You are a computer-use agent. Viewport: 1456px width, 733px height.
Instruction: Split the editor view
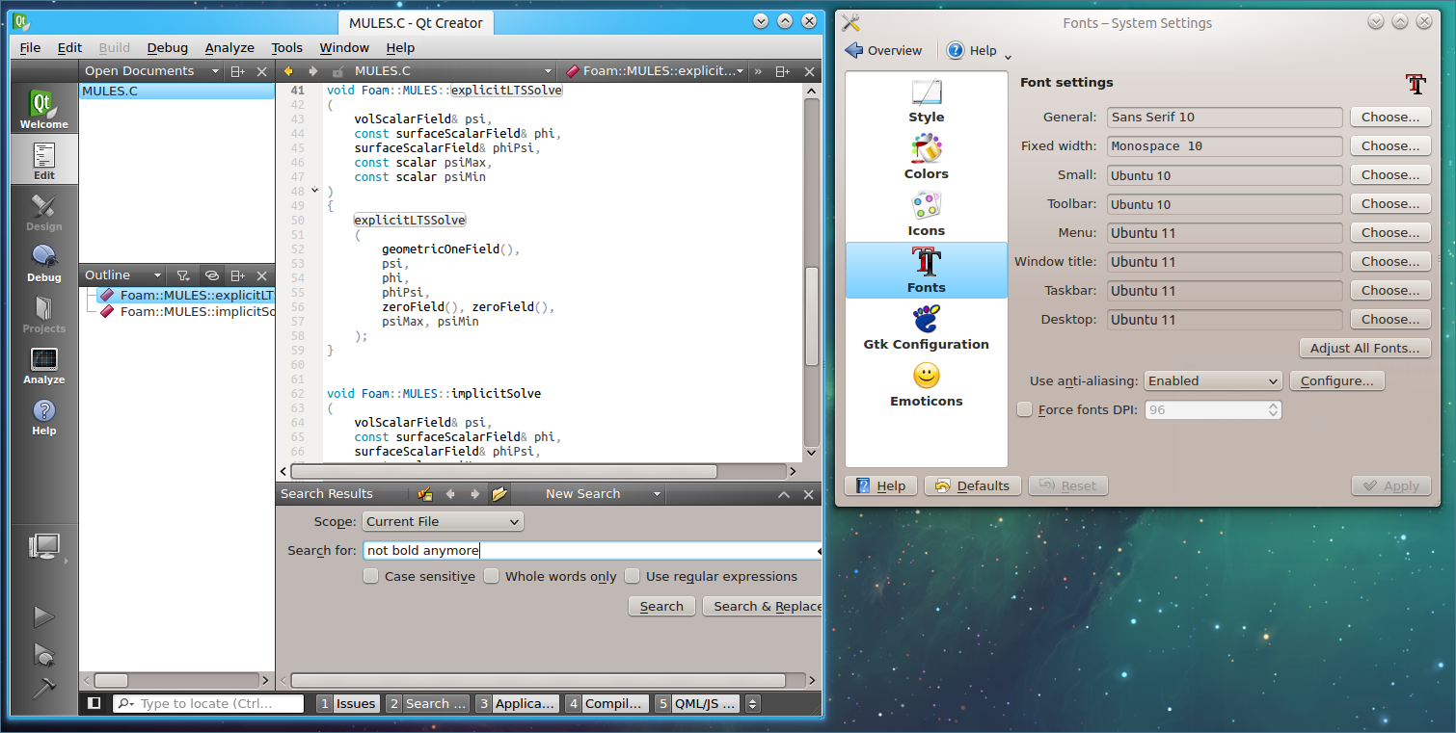(782, 71)
